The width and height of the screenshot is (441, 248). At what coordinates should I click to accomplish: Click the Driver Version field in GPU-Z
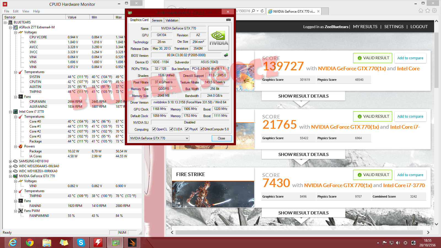point(190,102)
